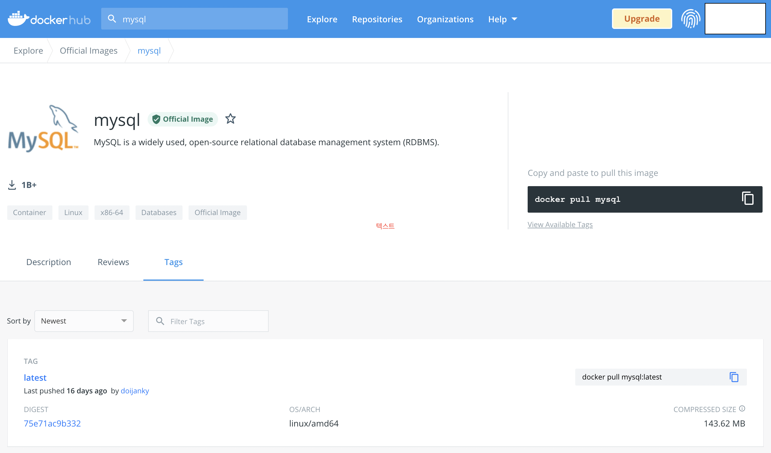Click the Upgrade button
771x453 pixels.
pos(641,19)
